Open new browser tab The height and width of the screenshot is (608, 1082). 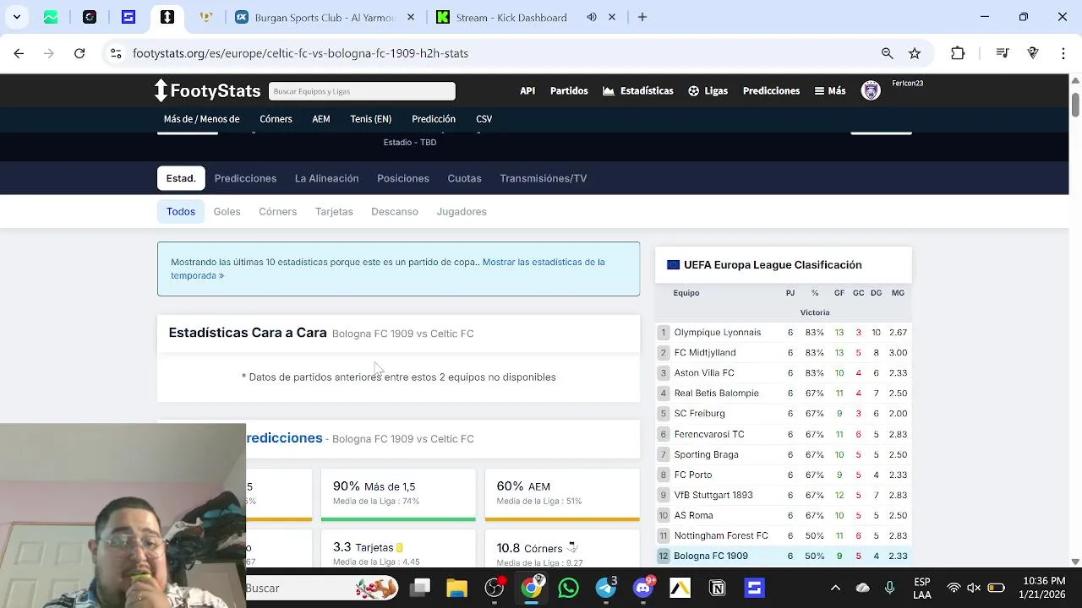tap(642, 17)
